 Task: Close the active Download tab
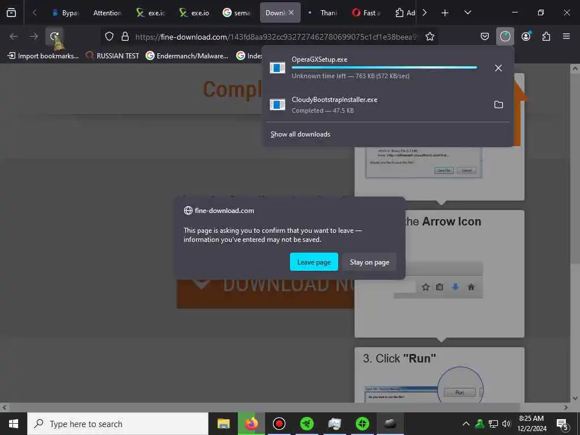click(292, 12)
